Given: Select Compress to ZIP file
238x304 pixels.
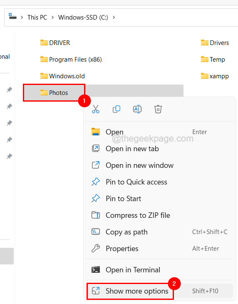Looking at the screenshot, I should (159, 215).
